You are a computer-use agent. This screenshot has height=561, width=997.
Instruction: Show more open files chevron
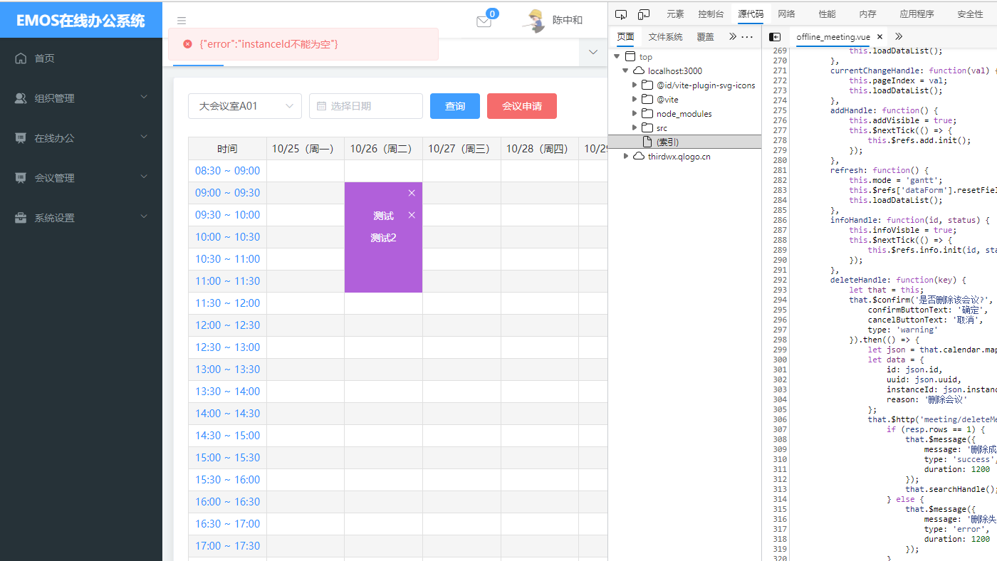pos(899,37)
